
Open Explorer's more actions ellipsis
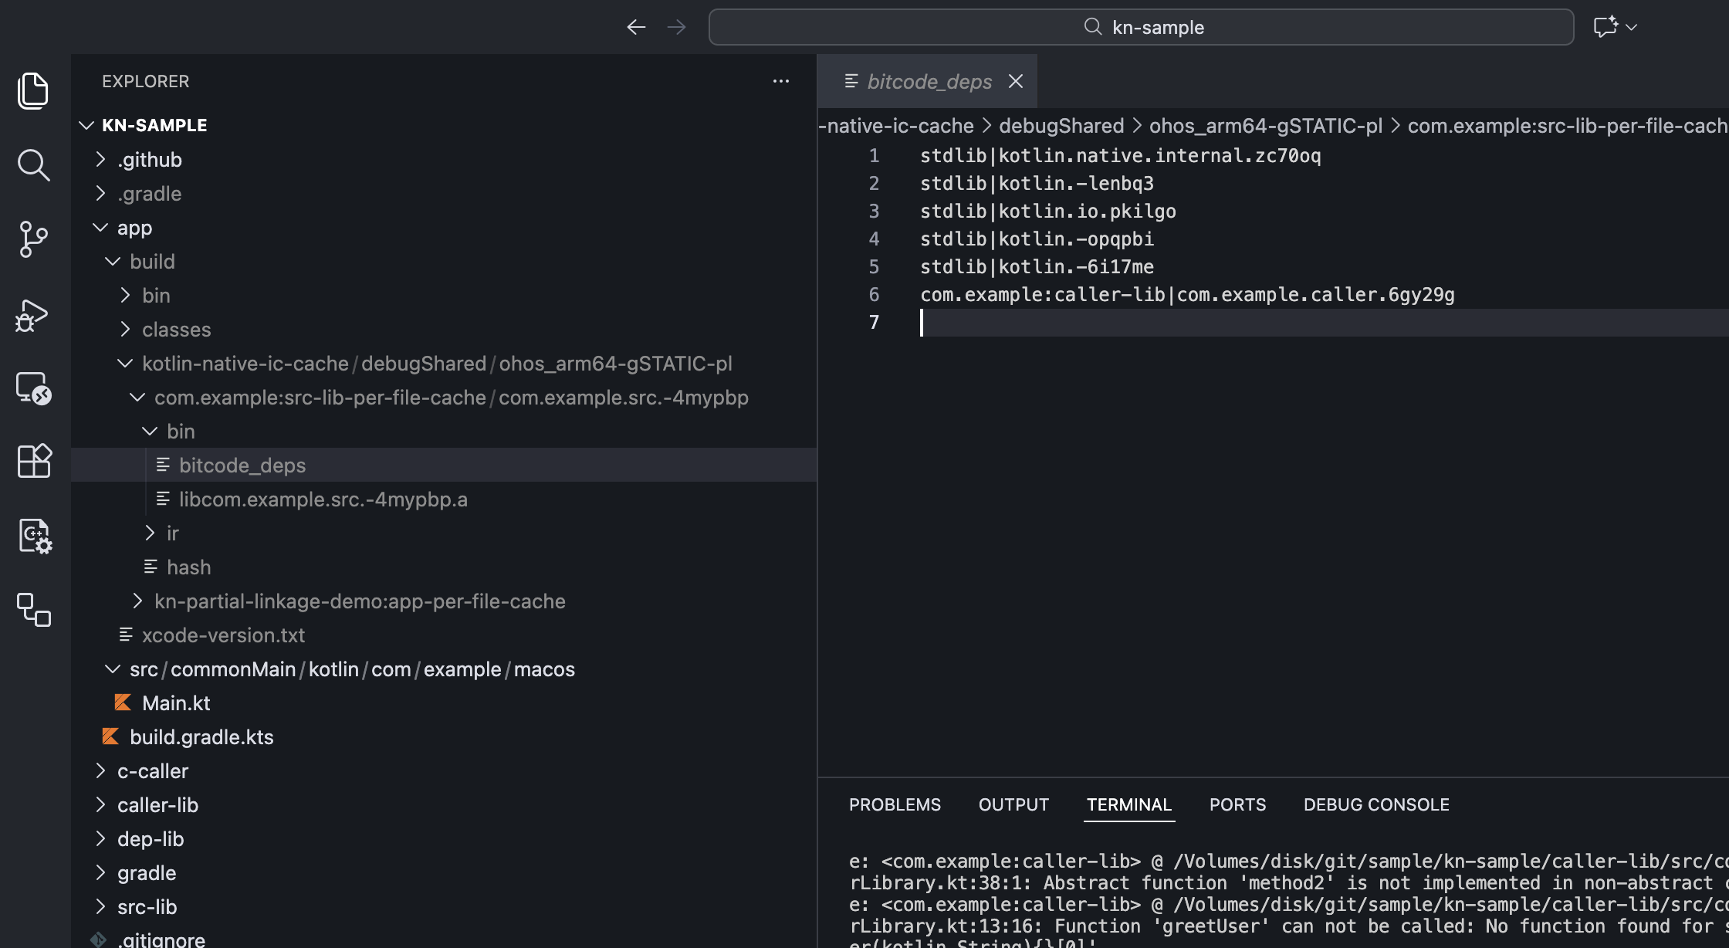pyautogui.click(x=780, y=81)
